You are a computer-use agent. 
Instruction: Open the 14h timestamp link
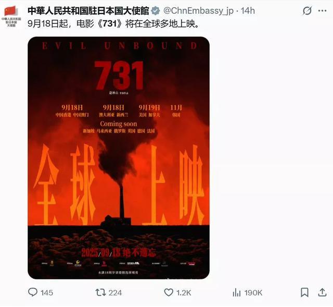[248, 11]
